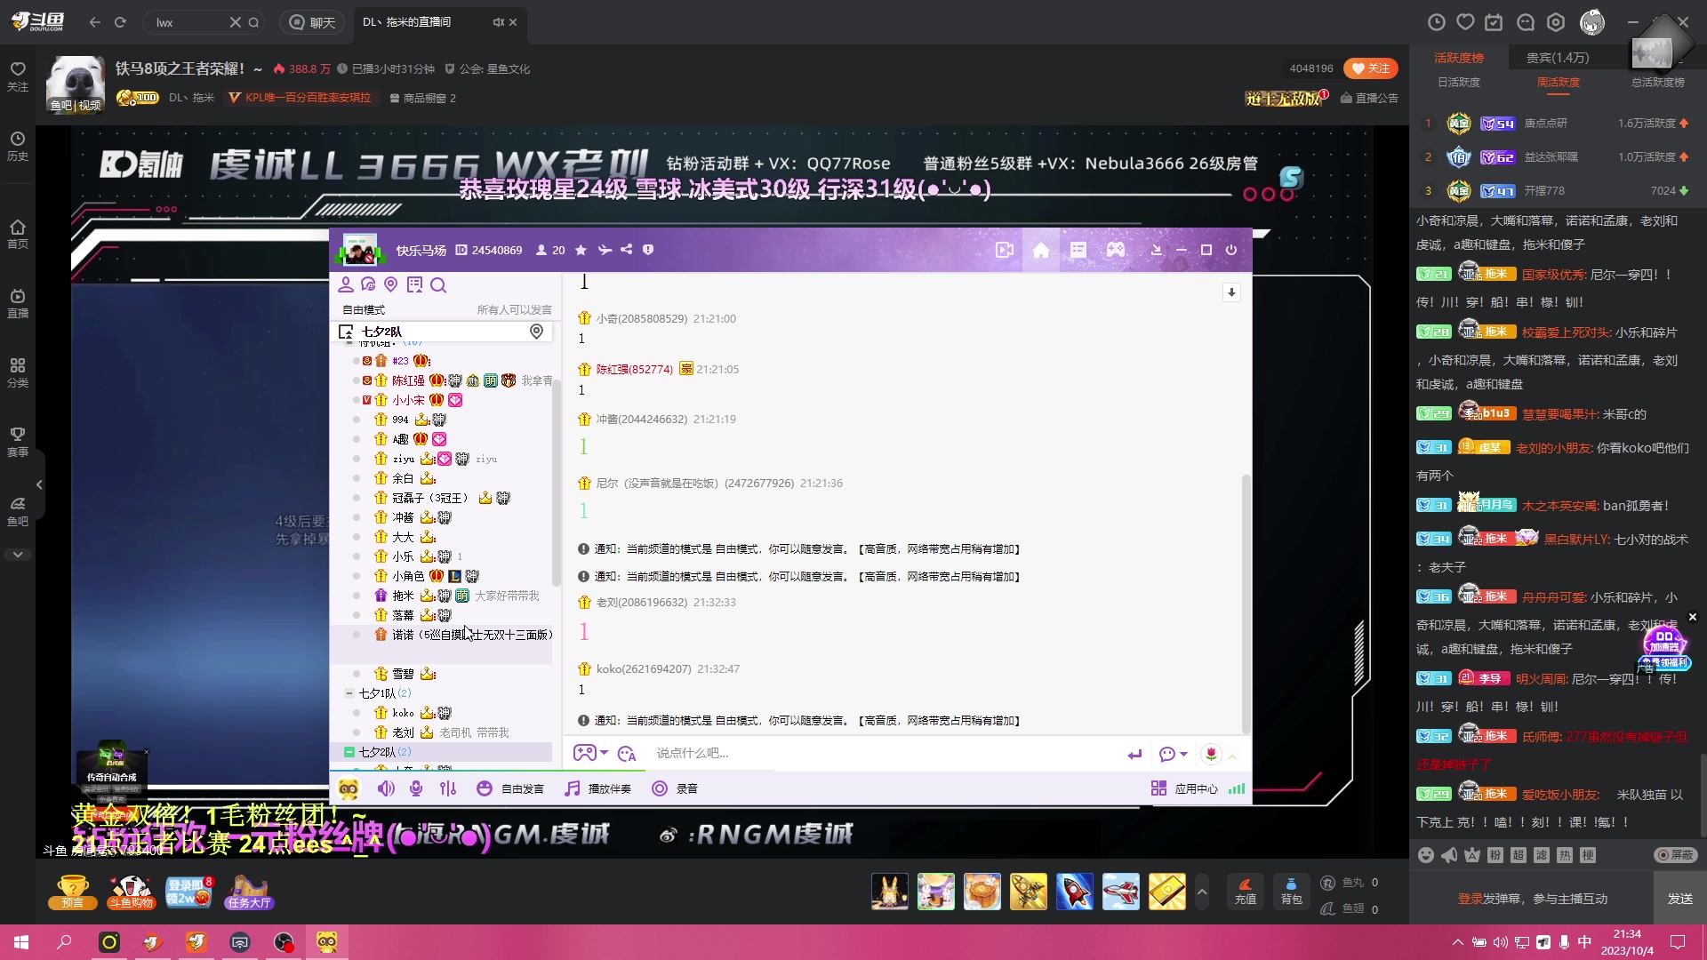The height and width of the screenshot is (960, 1707).
Task: Collapse 七夕2队 tree node in YY window
Action: (349, 752)
